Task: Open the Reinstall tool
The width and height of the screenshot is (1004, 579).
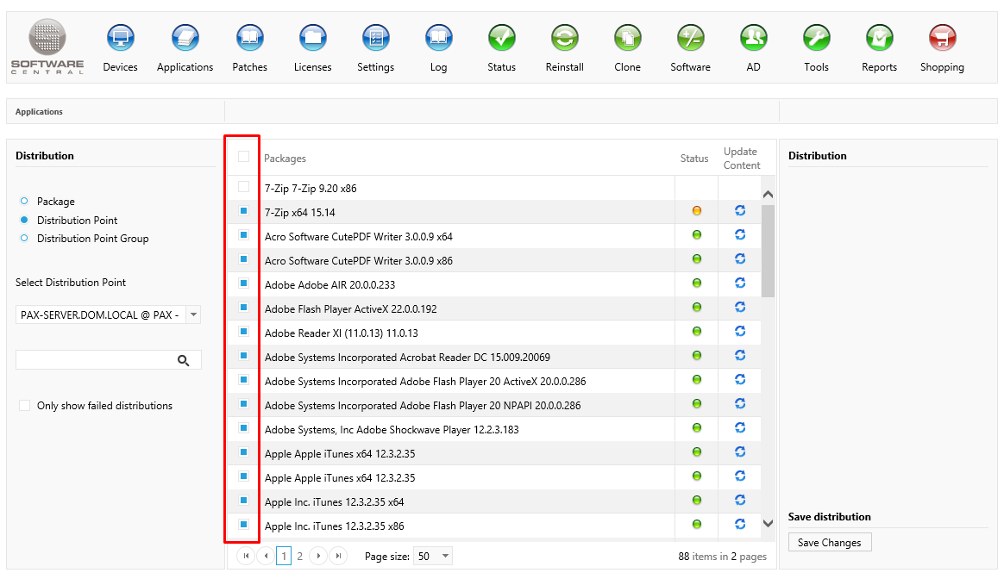Action: (564, 39)
